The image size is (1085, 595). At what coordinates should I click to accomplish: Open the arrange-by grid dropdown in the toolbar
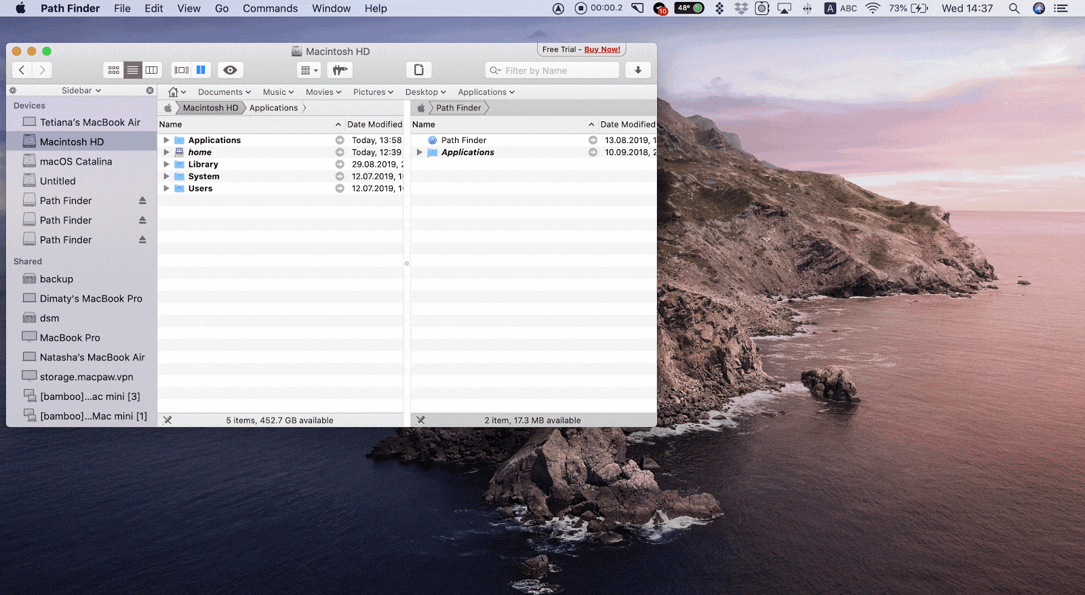[309, 70]
